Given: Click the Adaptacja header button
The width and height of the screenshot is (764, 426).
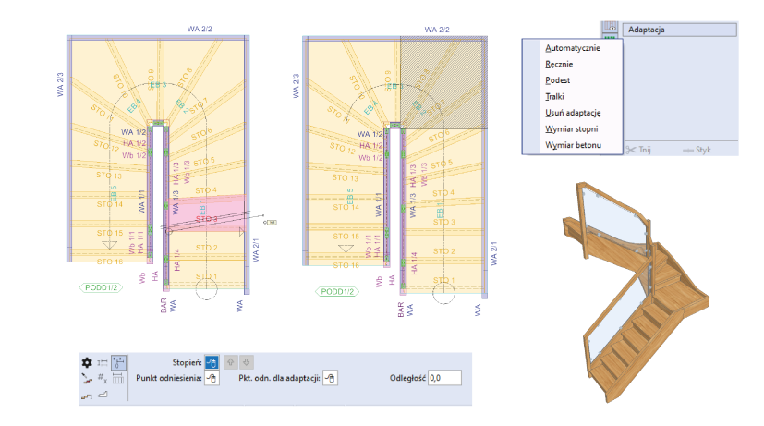Looking at the screenshot, I should tap(680, 30).
